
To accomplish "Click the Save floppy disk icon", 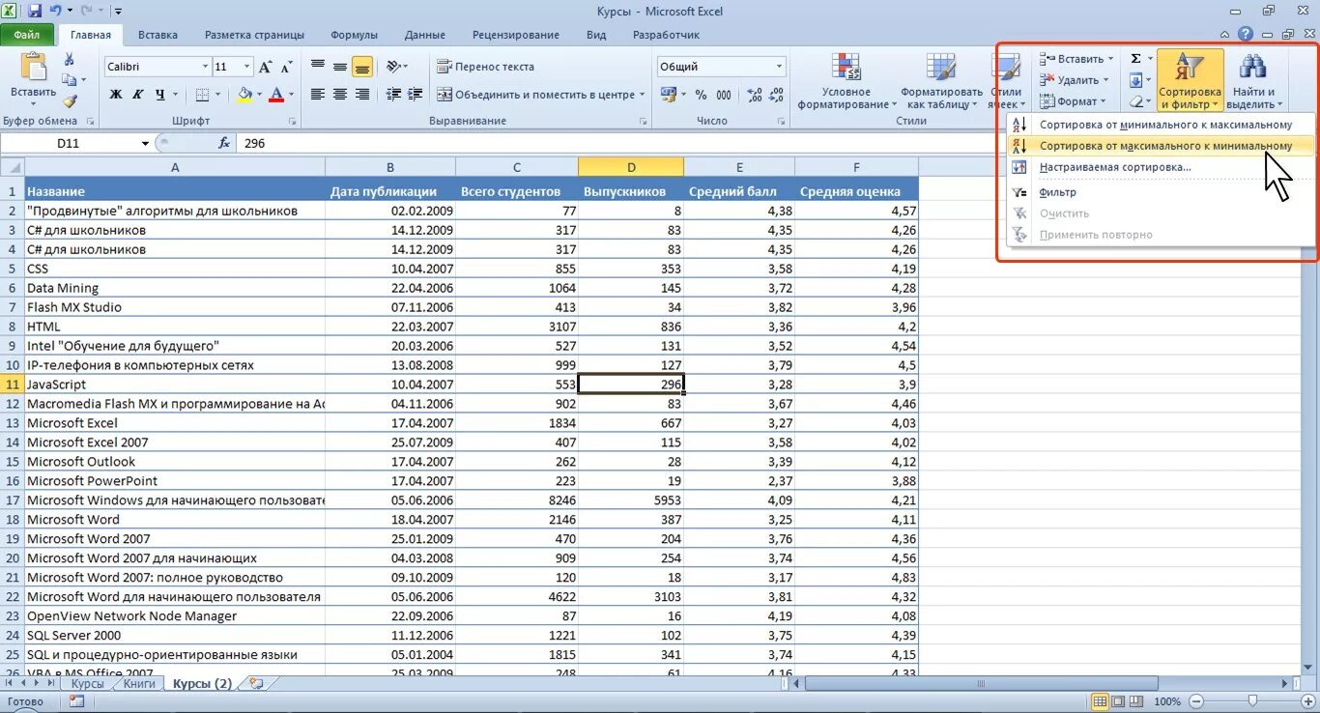I will point(35,11).
